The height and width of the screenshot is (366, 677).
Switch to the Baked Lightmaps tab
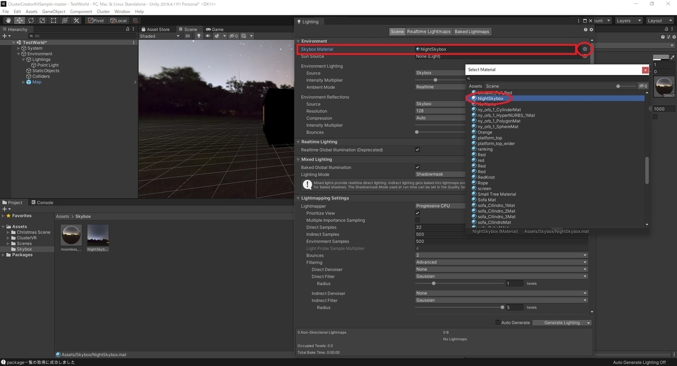click(472, 32)
